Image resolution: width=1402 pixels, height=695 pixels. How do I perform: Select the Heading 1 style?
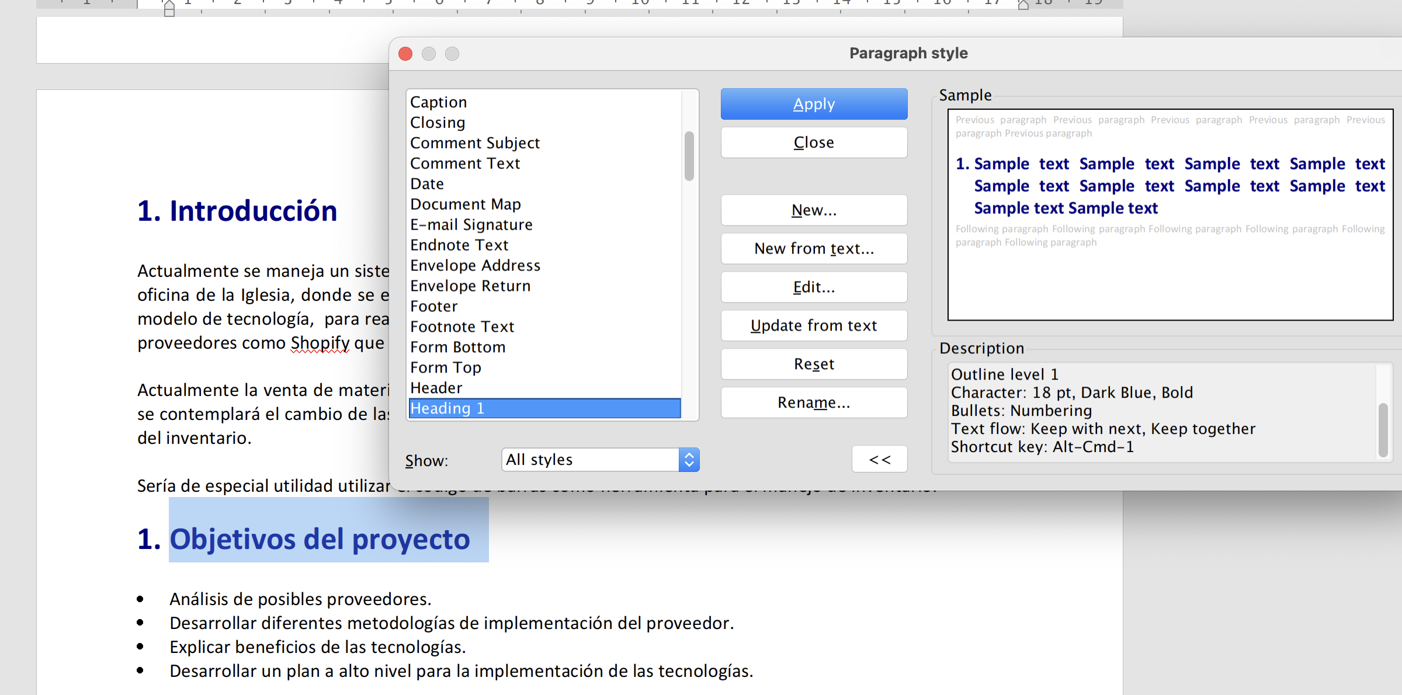pos(447,408)
